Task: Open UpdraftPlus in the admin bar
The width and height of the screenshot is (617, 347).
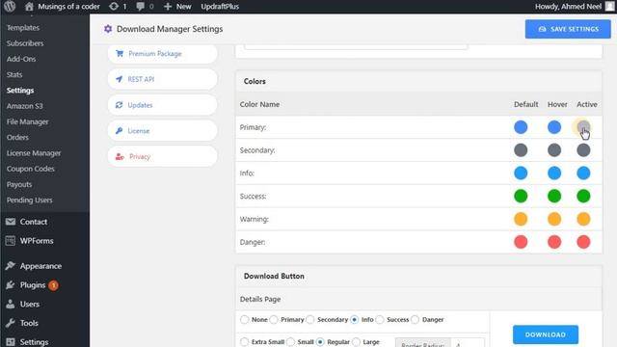Action: tap(220, 7)
